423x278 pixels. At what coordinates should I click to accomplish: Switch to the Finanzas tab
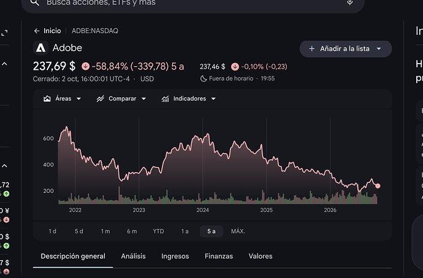[219, 256]
